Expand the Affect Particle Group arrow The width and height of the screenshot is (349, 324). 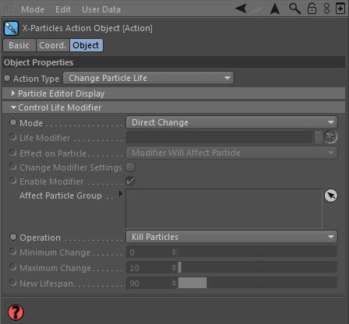(x=121, y=194)
